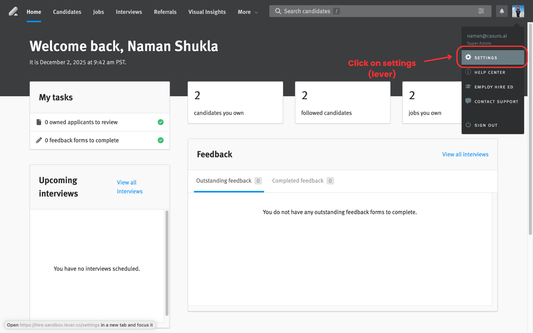Open the More navigation menu
The width and height of the screenshot is (533, 333).
(x=248, y=12)
